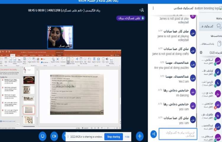Open the blue plus actions button
222x142 pixels.
[140, 136]
